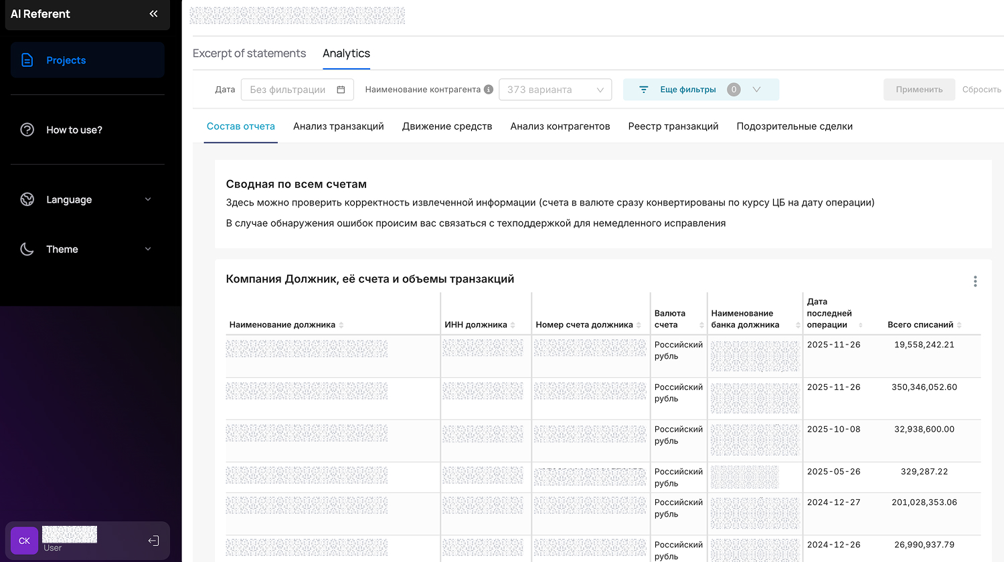Toggle sorting on ИНН должника column
The width and height of the screenshot is (1004, 562).
[514, 324]
